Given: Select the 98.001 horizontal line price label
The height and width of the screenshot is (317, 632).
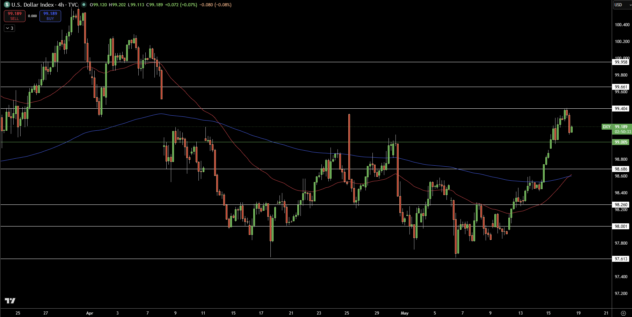Looking at the screenshot, I should pyautogui.click(x=621, y=226).
